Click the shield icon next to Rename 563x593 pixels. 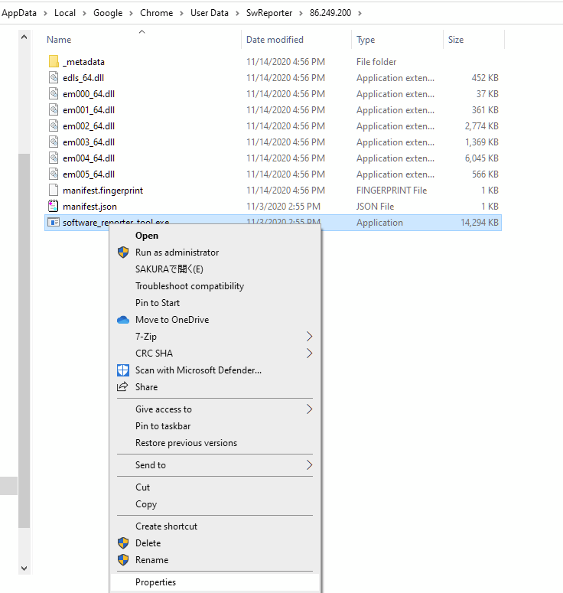click(x=123, y=560)
